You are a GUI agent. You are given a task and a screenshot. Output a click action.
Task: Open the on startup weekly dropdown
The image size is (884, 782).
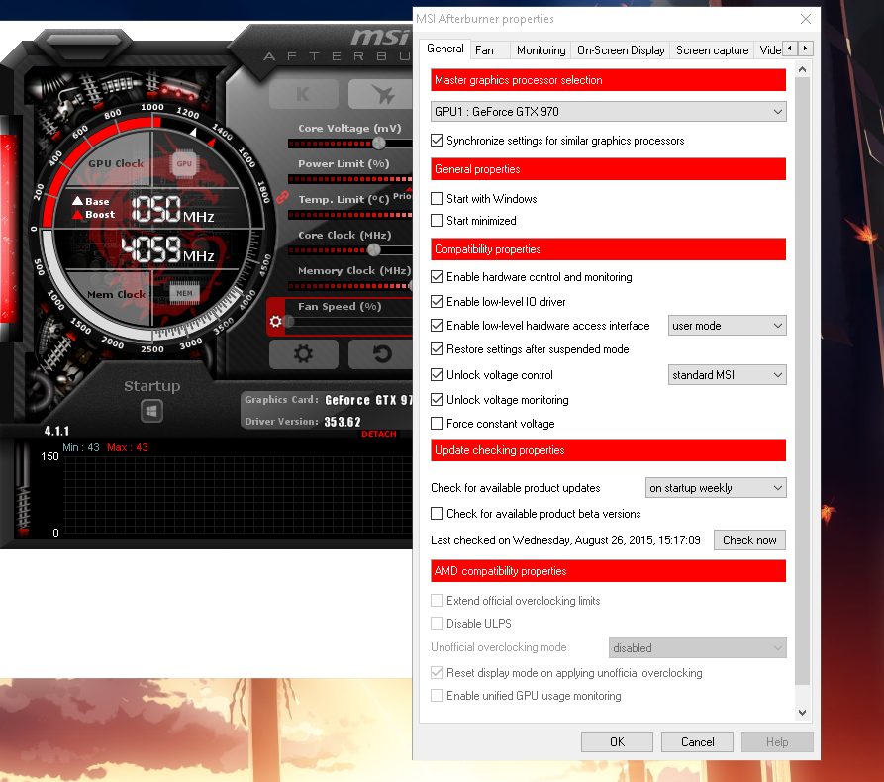coord(716,488)
